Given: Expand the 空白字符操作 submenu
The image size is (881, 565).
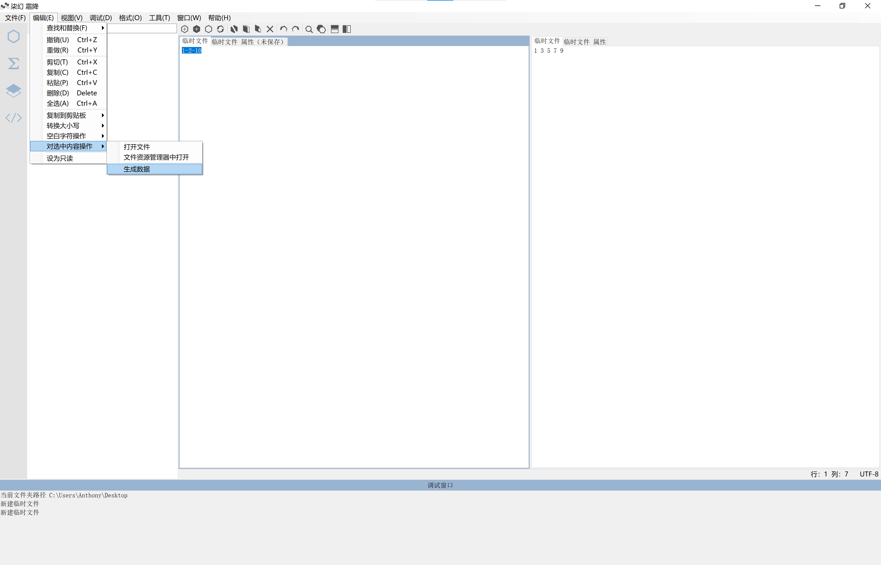Looking at the screenshot, I should point(68,136).
